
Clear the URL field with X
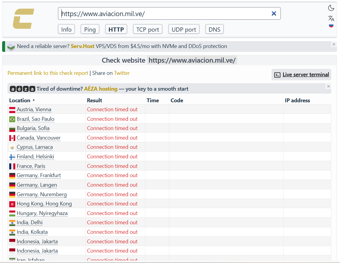point(274,13)
